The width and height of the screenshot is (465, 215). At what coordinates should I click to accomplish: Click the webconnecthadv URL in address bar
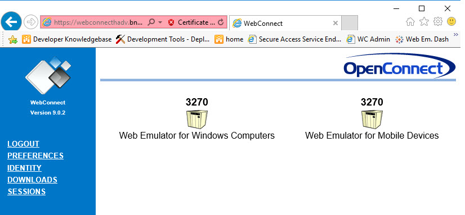point(99,22)
